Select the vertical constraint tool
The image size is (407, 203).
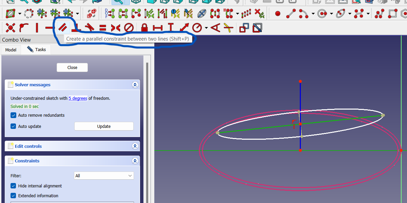(x=37, y=28)
